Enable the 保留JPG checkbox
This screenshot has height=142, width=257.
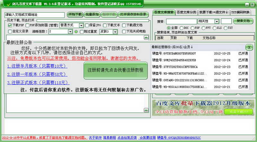tap(87, 25)
